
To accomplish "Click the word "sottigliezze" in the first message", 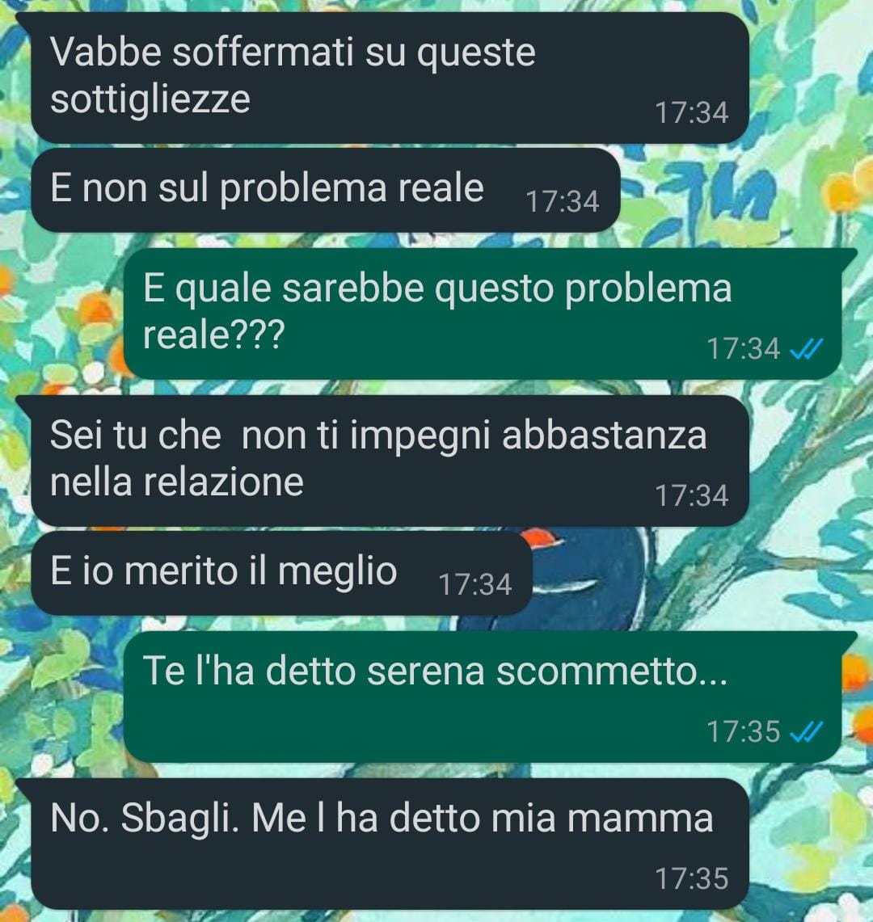I will [x=150, y=99].
